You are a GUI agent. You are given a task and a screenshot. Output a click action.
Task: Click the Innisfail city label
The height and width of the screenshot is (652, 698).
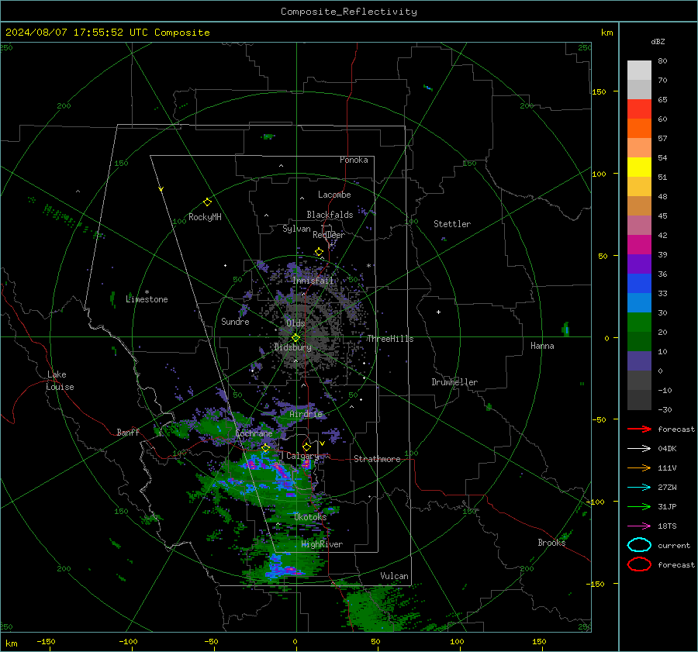tap(313, 281)
